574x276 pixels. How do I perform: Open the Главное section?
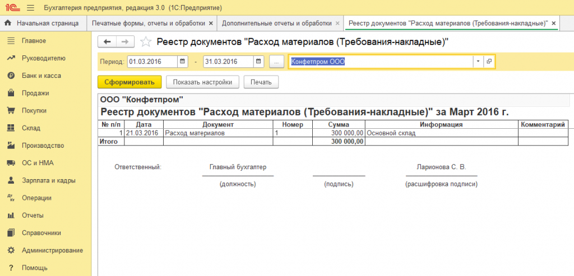coord(34,40)
